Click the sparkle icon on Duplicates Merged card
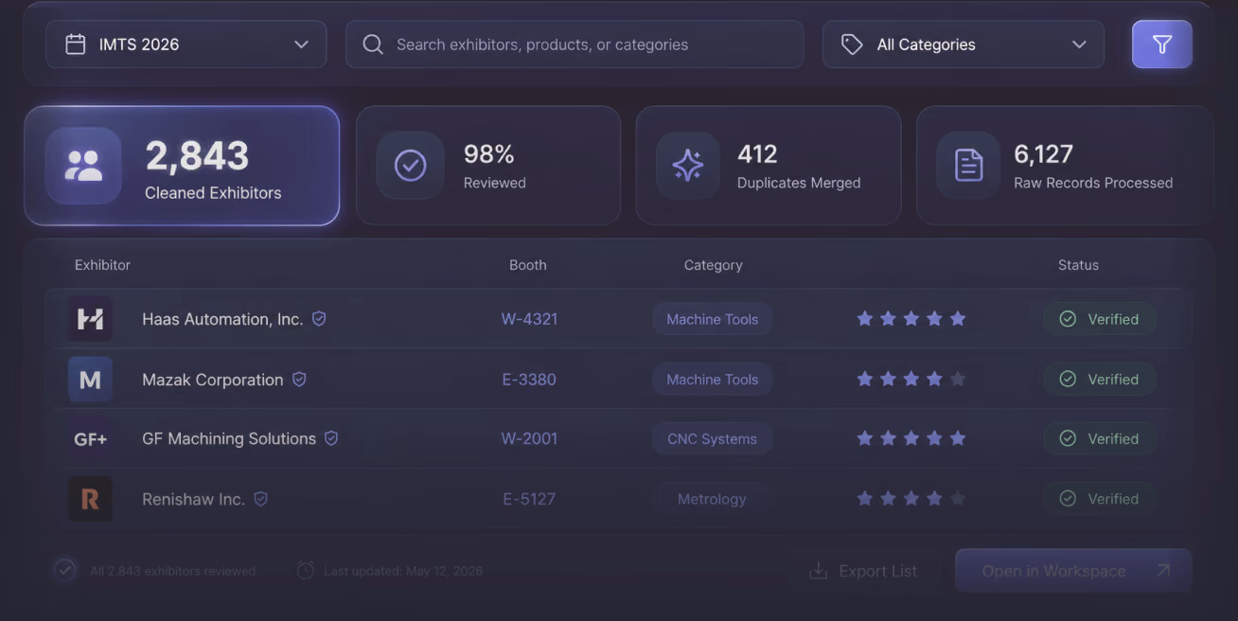 point(688,166)
